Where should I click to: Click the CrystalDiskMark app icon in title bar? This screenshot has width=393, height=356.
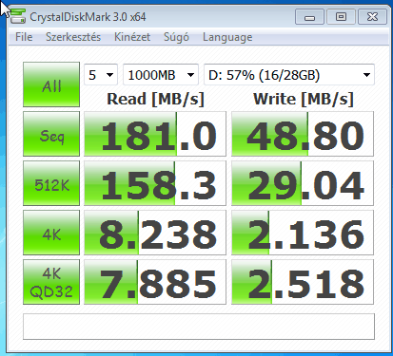[18, 16]
